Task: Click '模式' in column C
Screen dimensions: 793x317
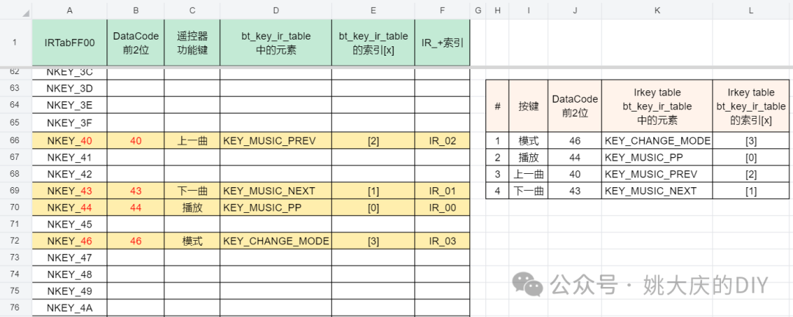Action: 192,241
